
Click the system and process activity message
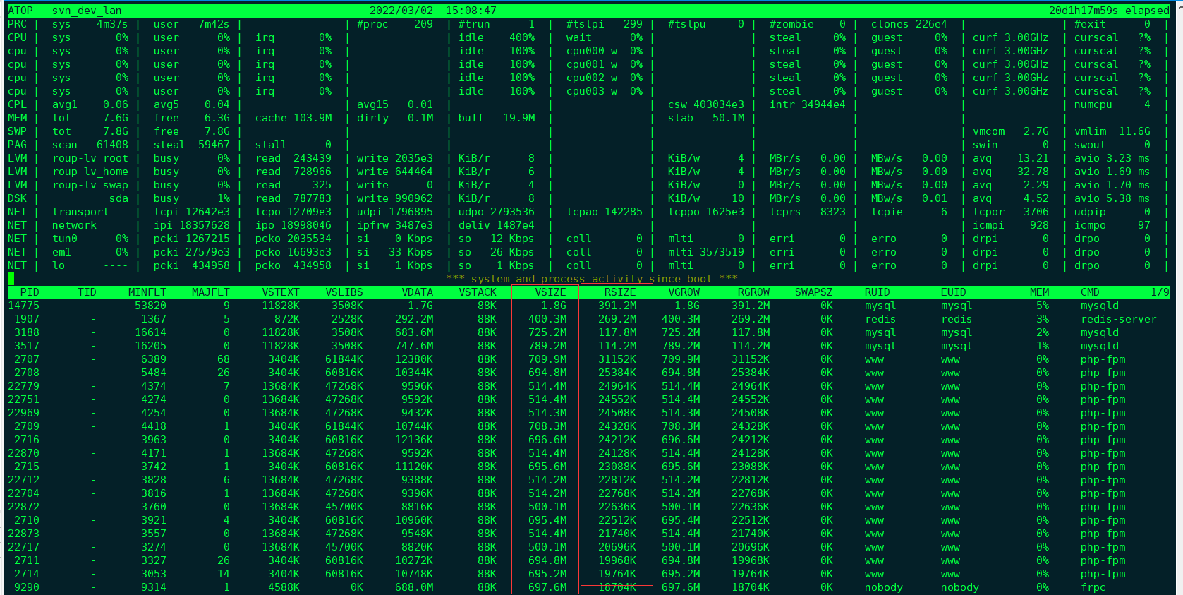[x=592, y=279]
